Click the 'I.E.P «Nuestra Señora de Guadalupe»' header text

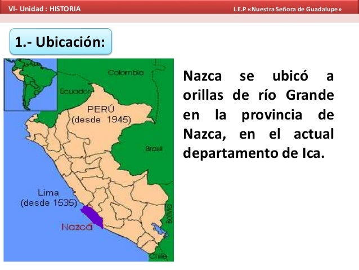[x=288, y=9]
